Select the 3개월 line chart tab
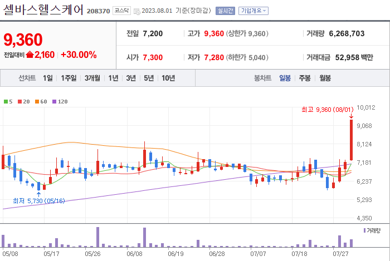The height and width of the screenshot is (261, 390). (92, 78)
